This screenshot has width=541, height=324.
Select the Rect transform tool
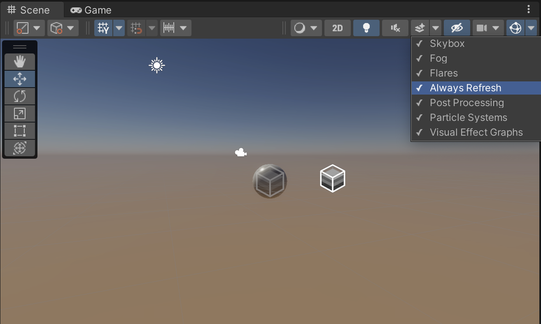click(20, 131)
